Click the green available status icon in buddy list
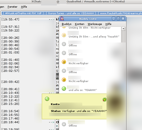 (64, 89)
